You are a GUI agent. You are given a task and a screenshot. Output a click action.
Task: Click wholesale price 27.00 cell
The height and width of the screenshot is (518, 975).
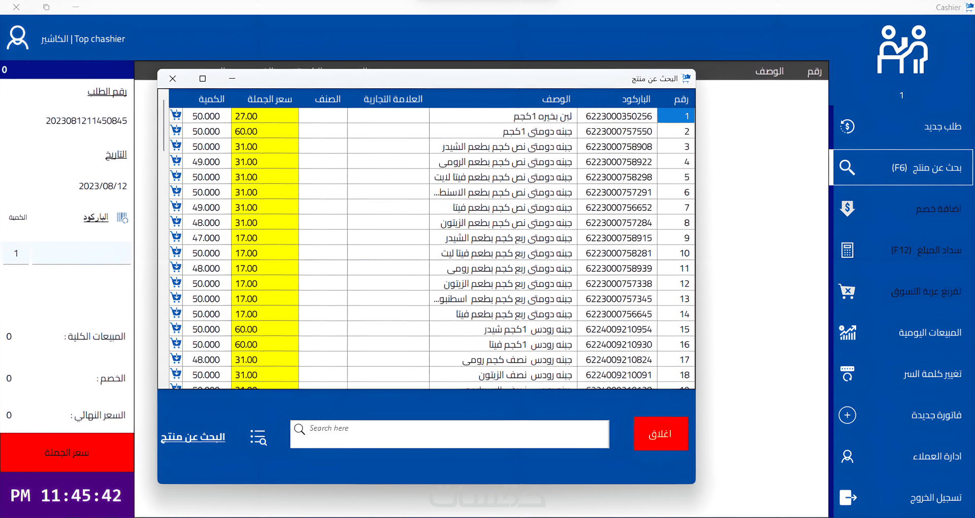pyautogui.click(x=265, y=116)
